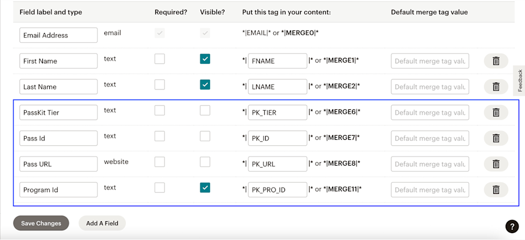
Task: Edit the PK_TIER merge tag box
Action: point(277,112)
